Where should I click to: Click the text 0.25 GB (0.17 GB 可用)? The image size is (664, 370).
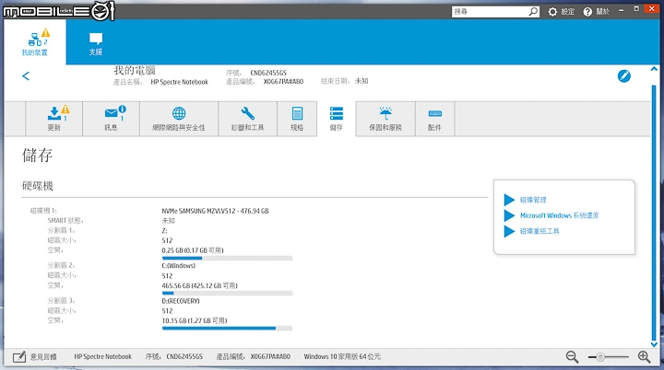point(193,250)
